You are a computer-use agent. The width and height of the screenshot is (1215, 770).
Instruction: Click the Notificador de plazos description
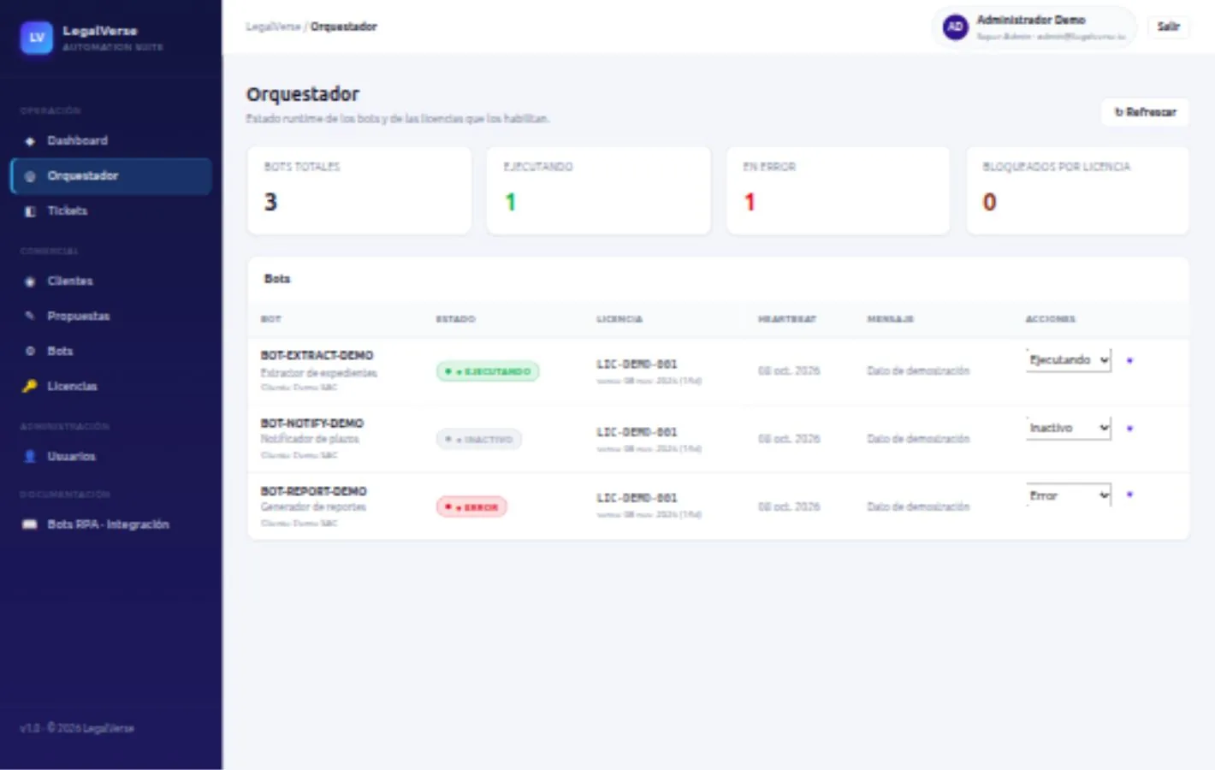click(x=310, y=440)
